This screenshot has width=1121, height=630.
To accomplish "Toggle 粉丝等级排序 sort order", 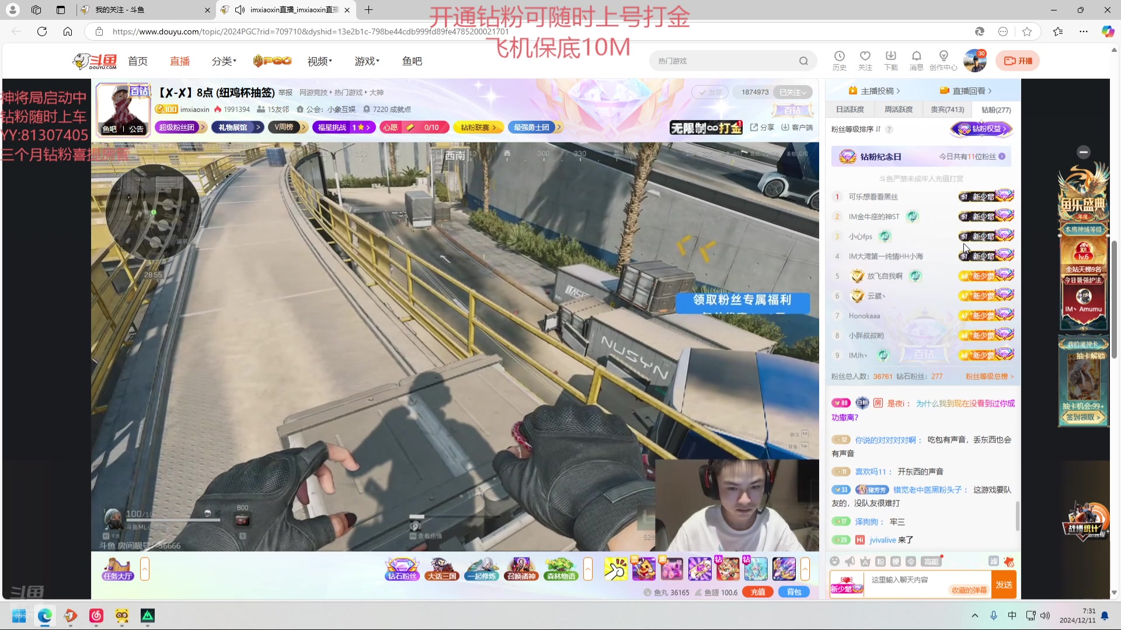I will (x=856, y=129).
